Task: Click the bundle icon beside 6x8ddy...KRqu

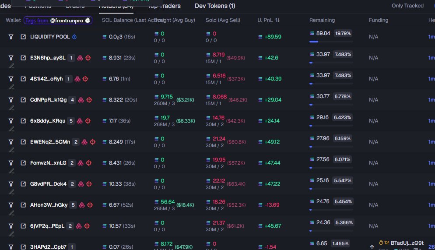Action: (x=80, y=121)
